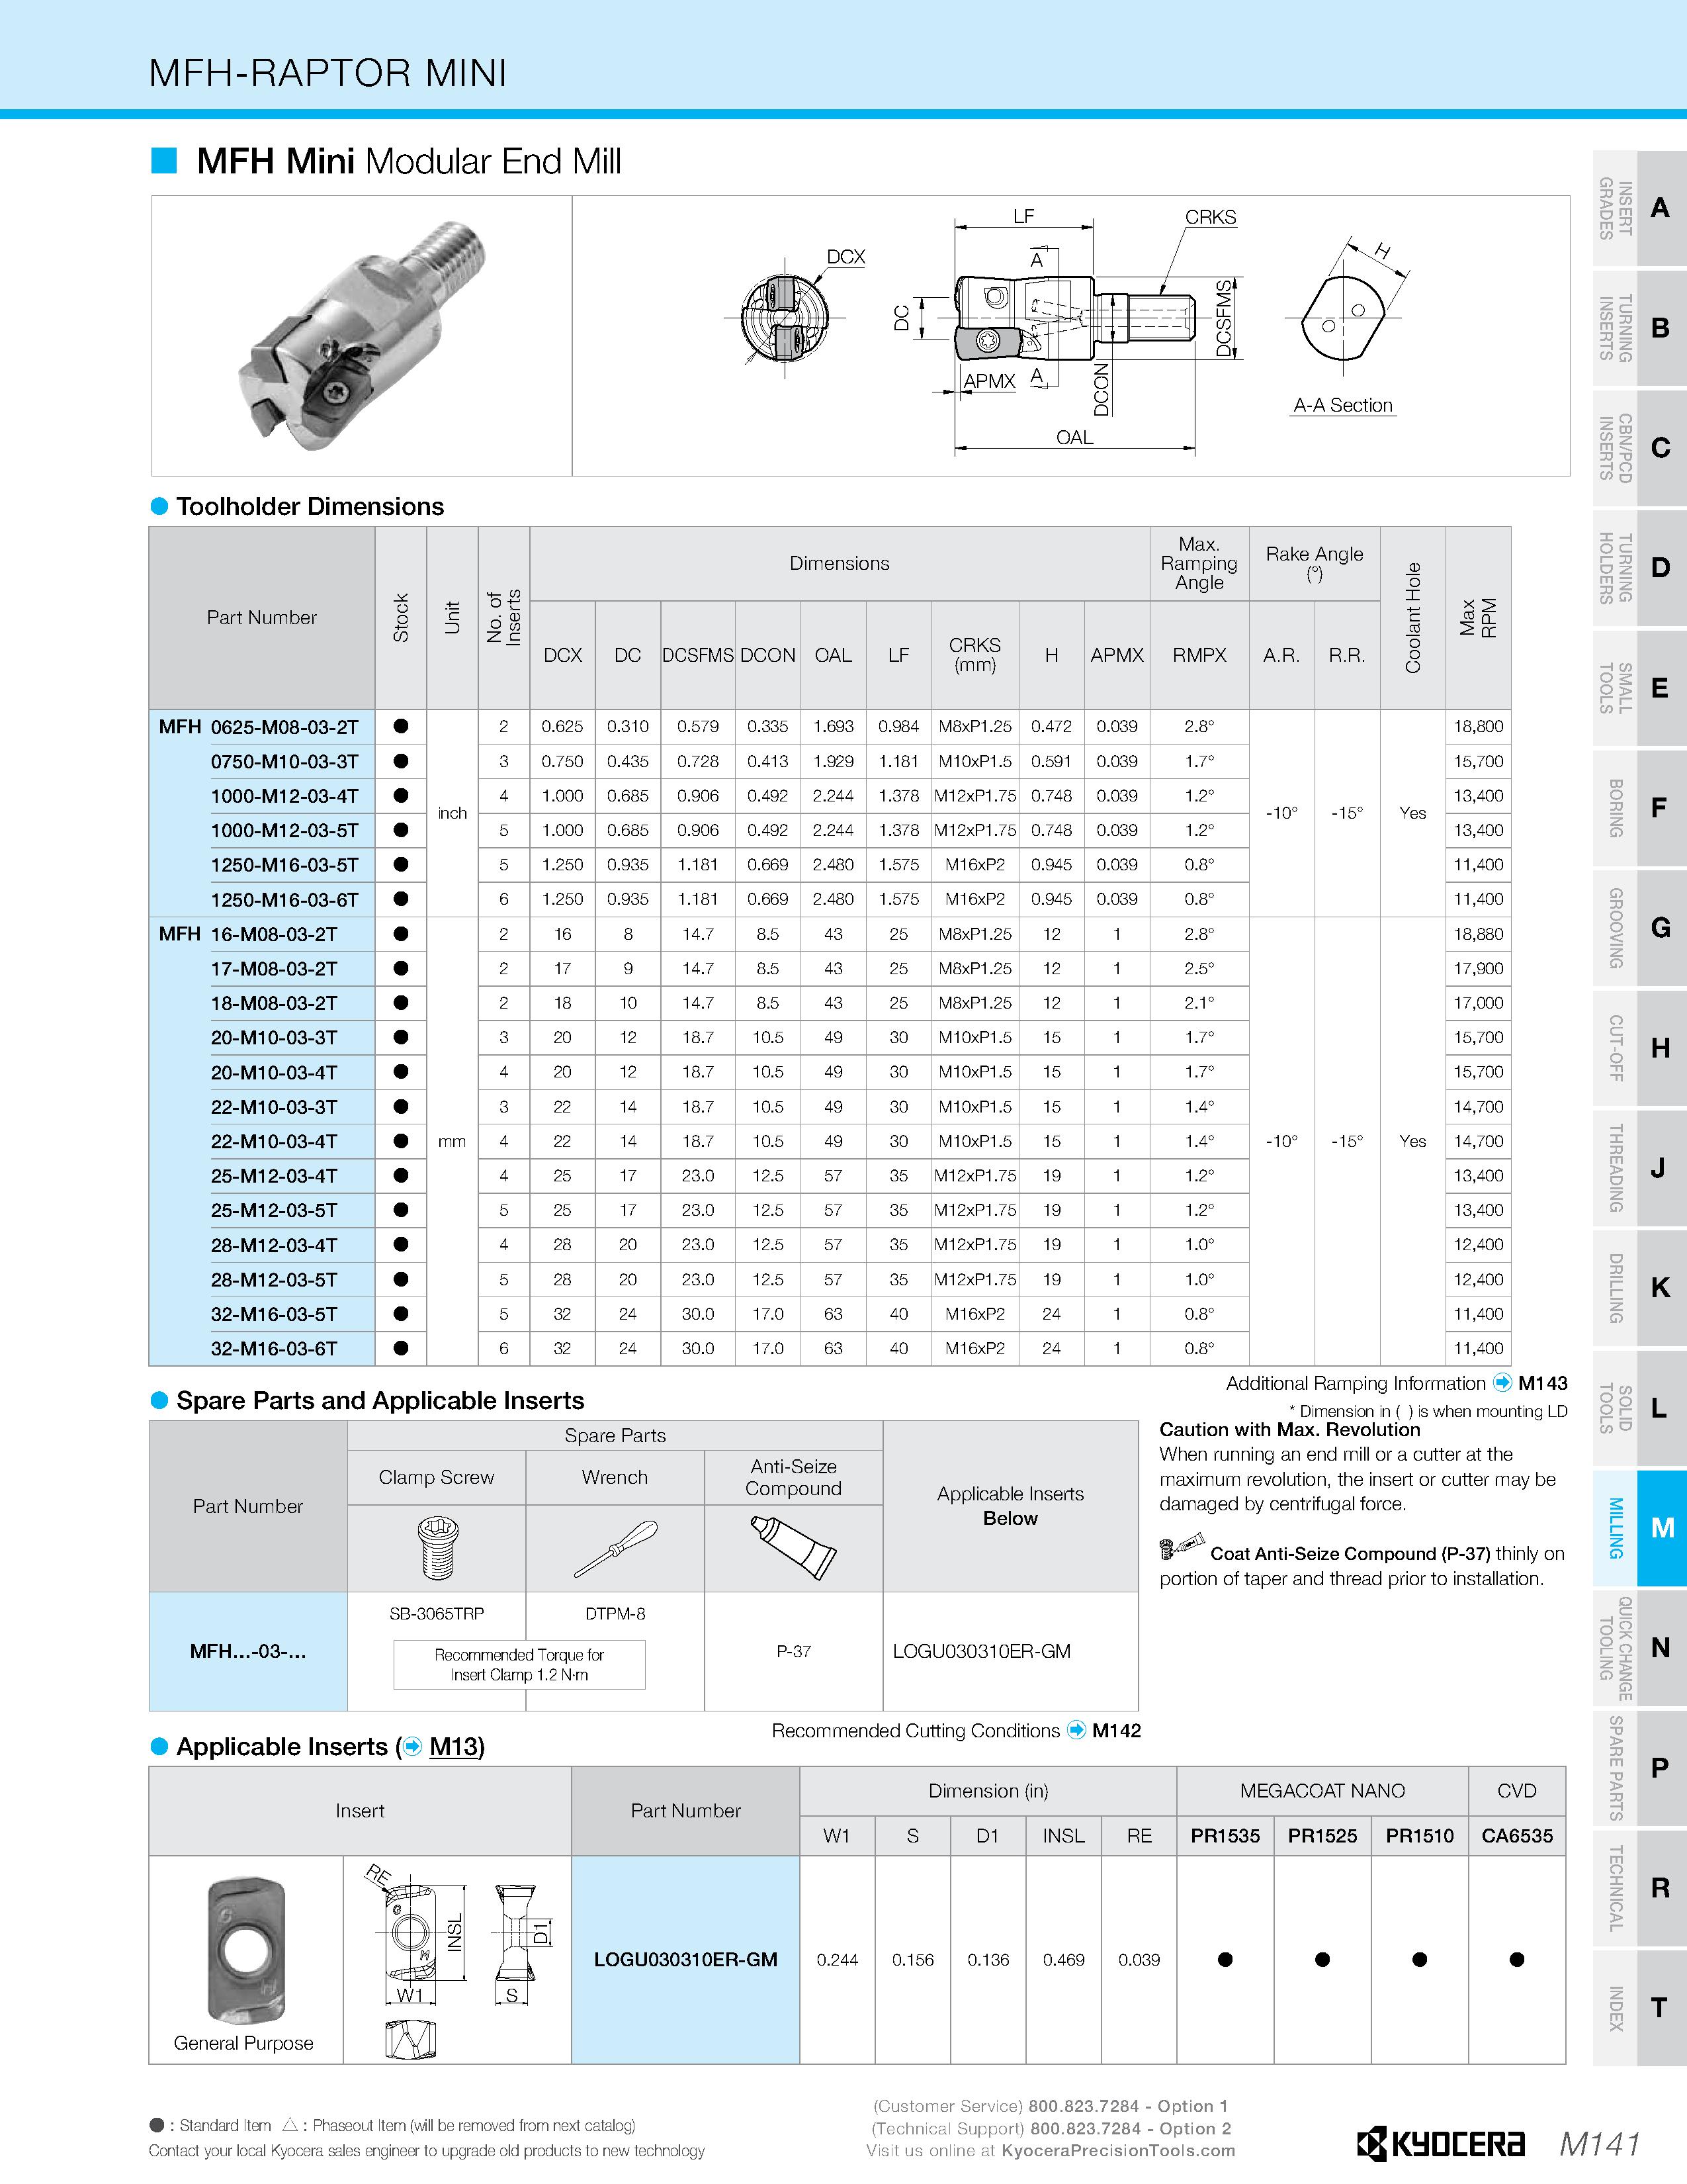Select part number 1000-M12-03-4T
This screenshot has width=1687, height=2184.
pyautogui.click(x=285, y=796)
